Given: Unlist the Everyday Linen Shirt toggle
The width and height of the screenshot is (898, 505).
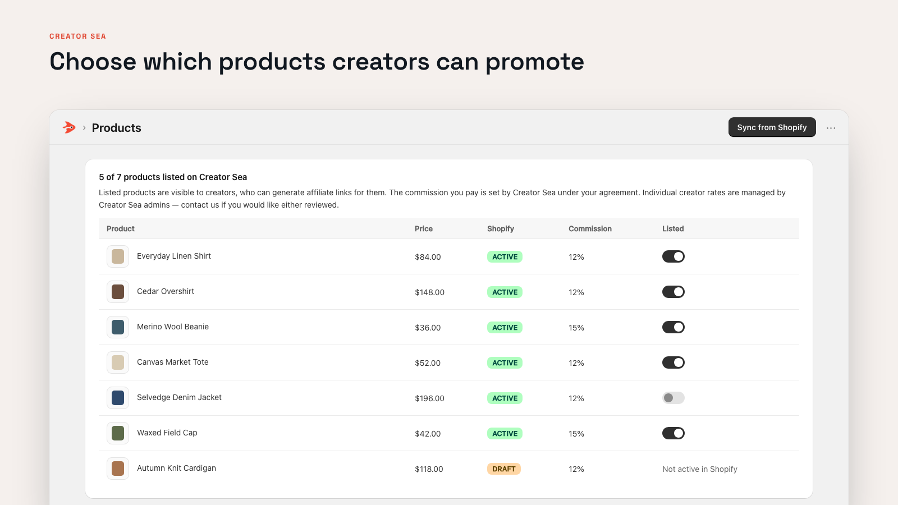Looking at the screenshot, I should [x=673, y=256].
